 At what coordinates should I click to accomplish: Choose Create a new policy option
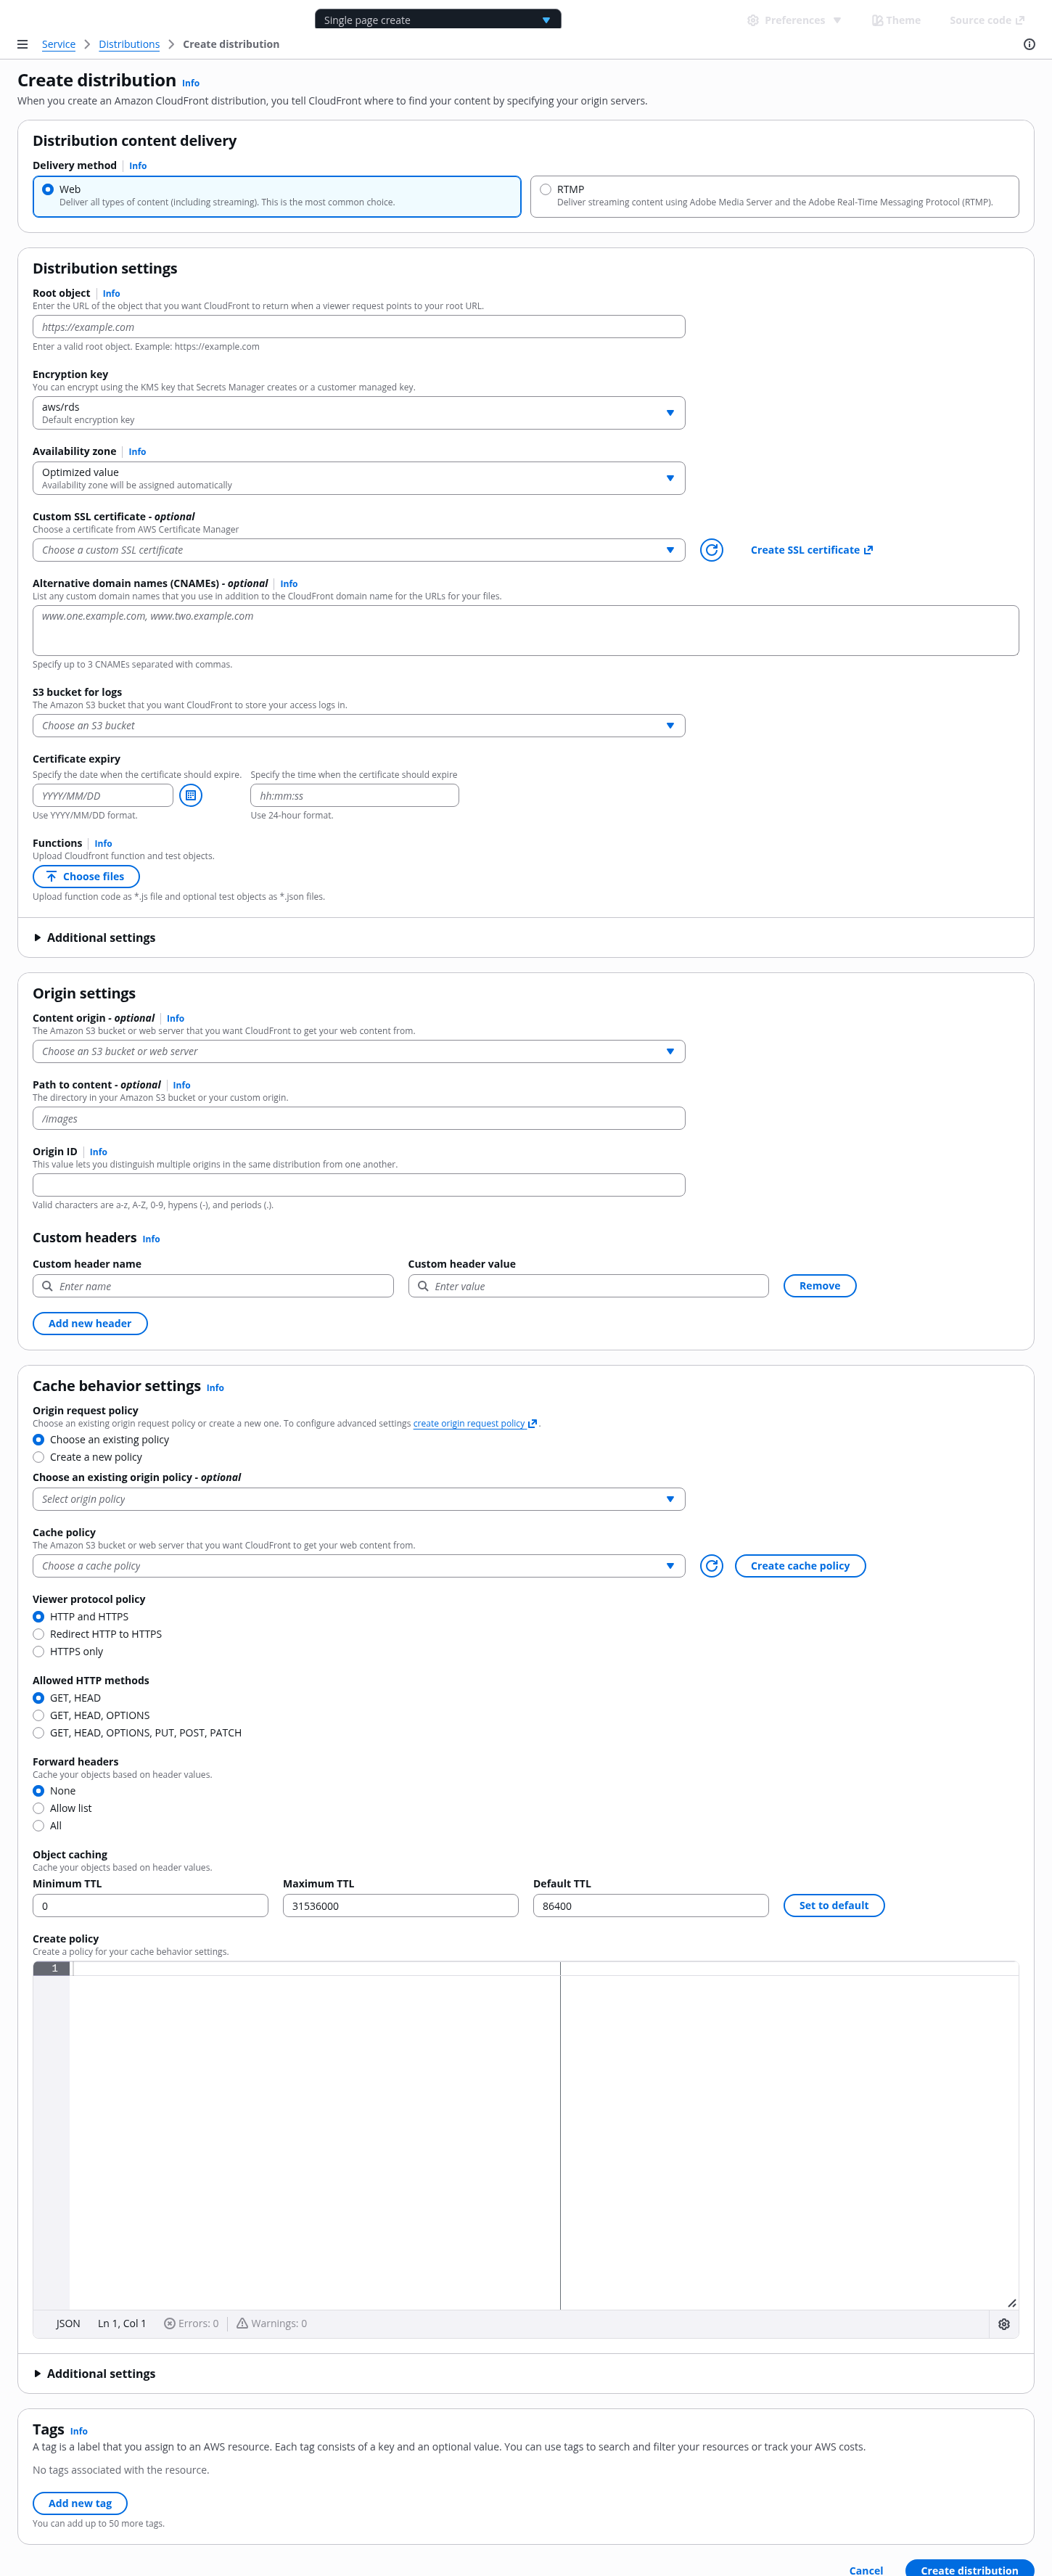click(39, 1457)
